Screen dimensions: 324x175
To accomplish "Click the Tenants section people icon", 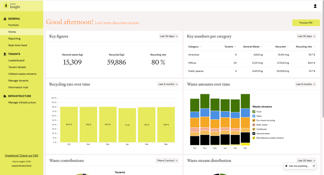I will [x=5, y=54].
